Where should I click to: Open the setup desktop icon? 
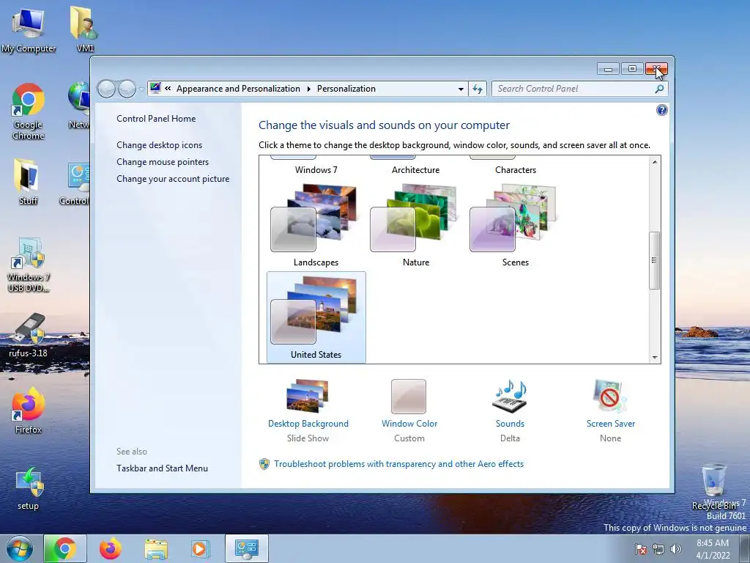(x=29, y=488)
